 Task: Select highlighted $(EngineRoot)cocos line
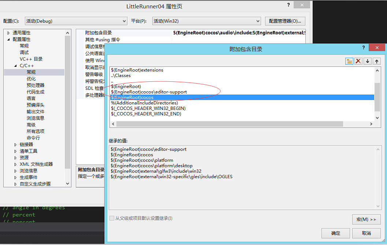[x=242, y=97]
